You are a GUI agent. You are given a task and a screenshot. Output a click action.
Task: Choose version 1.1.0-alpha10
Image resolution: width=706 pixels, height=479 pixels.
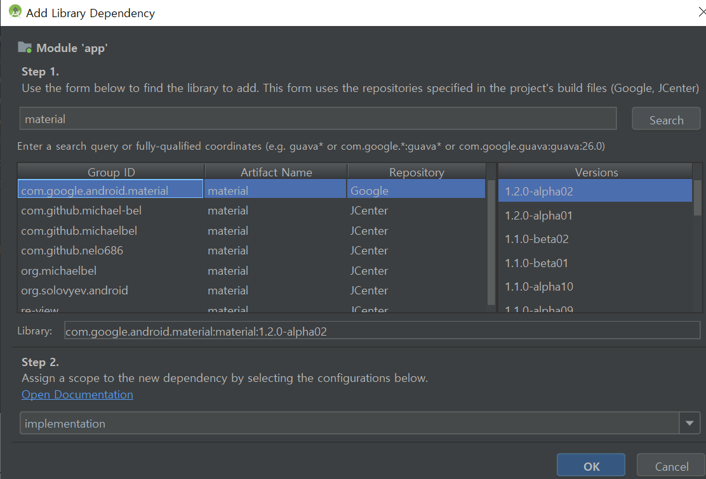click(595, 287)
